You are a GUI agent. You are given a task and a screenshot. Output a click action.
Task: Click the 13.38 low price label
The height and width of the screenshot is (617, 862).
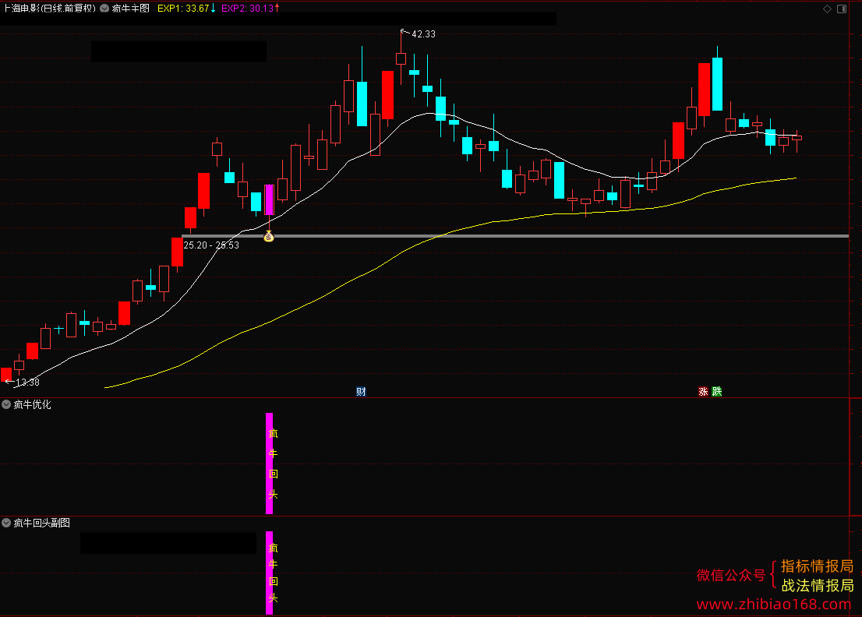pyautogui.click(x=27, y=382)
